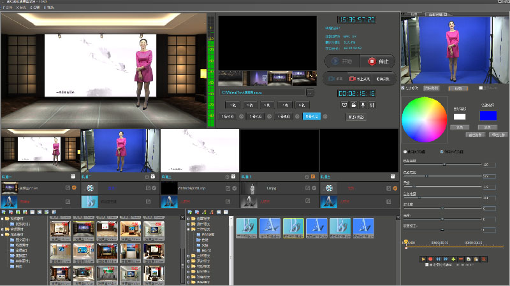Image resolution: width=510 pixels, height=286 pixels.
Task: Select the 1轨 track button
Action: click(233, 105)
